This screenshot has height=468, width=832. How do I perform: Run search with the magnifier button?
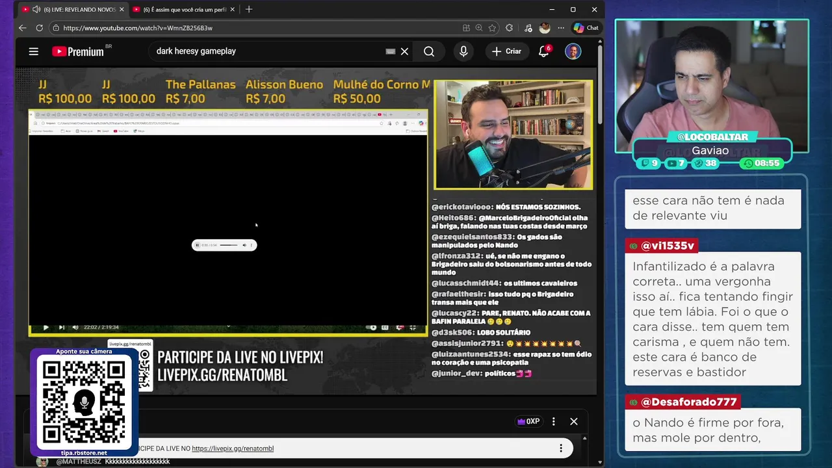pyautogui.click(x=429, y=51)
